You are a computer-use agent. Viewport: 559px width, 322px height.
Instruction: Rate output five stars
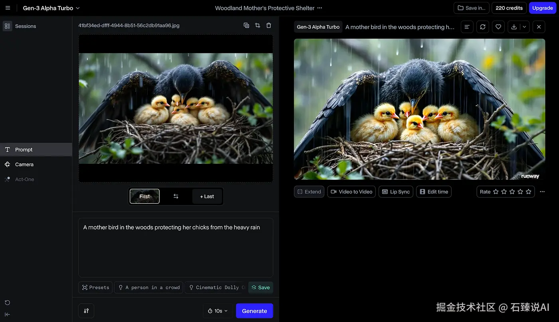[529, 192]
